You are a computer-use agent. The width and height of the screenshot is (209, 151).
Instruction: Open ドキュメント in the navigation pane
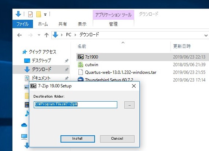(x=41, y=78)
